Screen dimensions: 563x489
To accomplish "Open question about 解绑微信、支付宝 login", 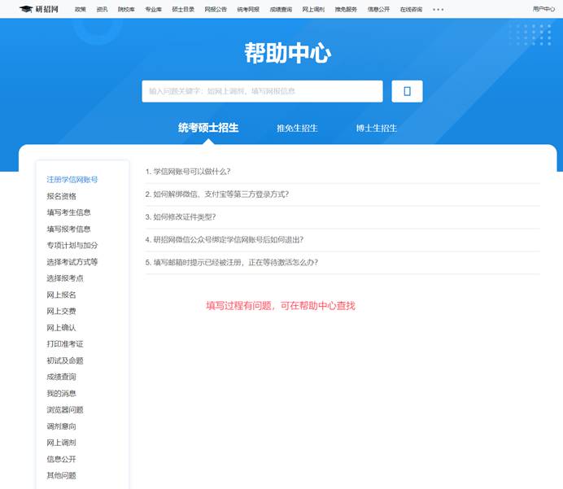I will coord(217,194).
